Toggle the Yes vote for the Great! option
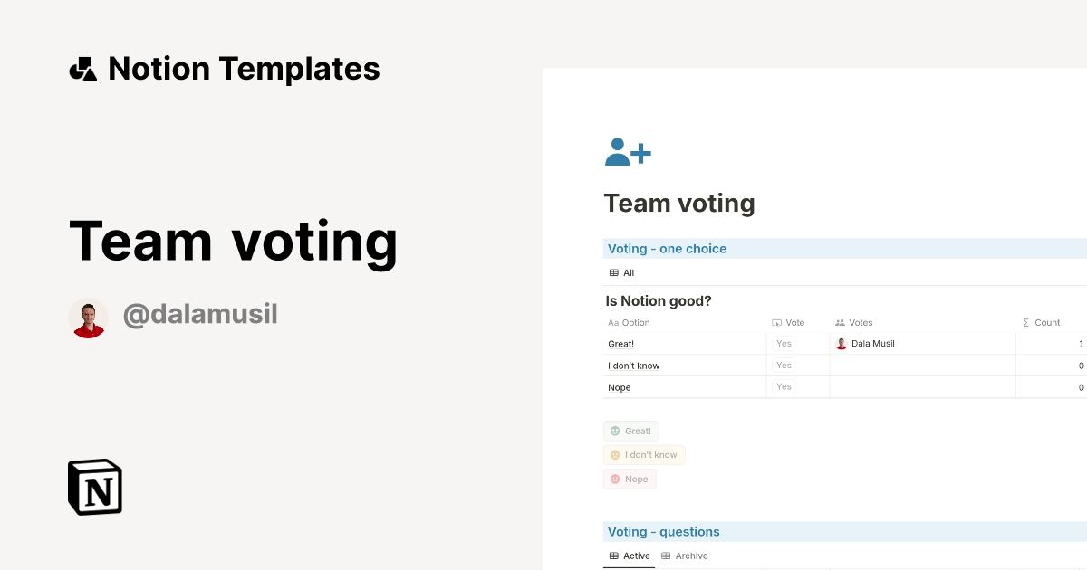 click(783, 343)
